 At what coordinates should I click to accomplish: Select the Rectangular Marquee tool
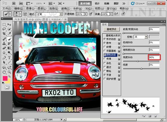tap(4, 25)
